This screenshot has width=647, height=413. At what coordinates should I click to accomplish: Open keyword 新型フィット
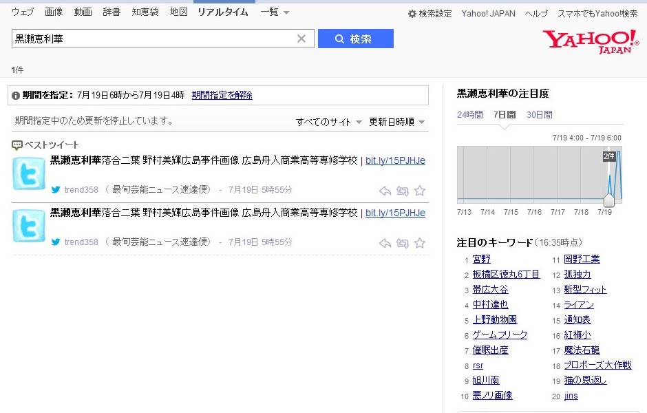pos(585,290)
